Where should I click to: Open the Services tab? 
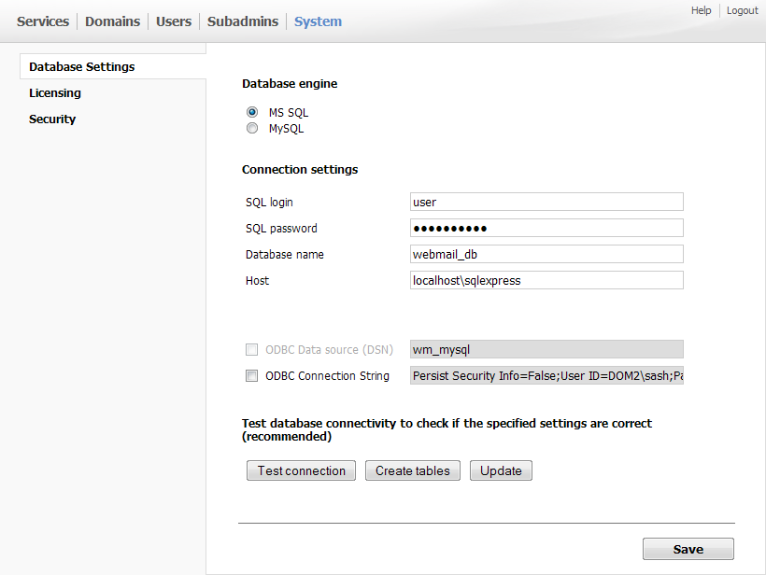[x=43, y=21]
